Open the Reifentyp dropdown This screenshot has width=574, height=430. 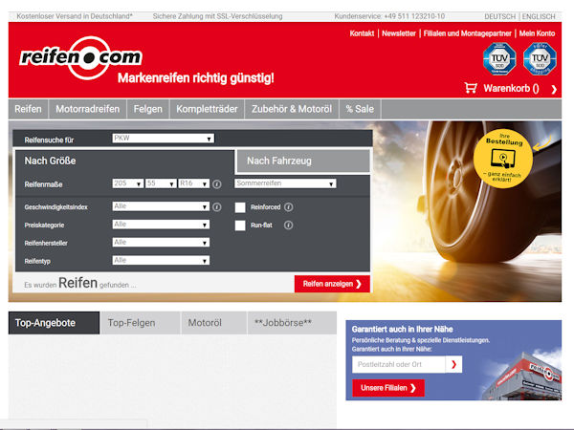tap(161, 260)
